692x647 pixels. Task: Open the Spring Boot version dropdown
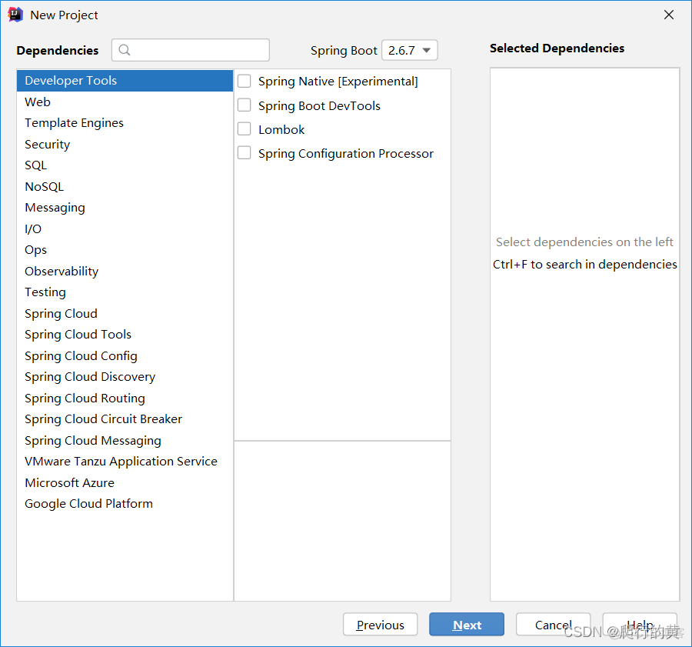tap(409, 50)
